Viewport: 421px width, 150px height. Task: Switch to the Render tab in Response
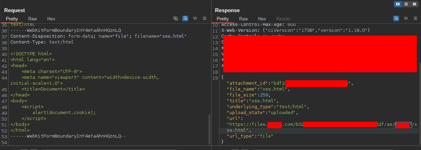coord(283,19)
